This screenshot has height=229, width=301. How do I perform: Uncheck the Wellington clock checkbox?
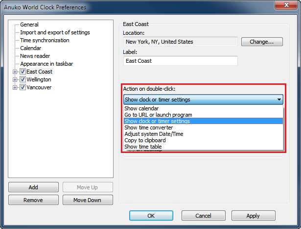tap(23, 79)
